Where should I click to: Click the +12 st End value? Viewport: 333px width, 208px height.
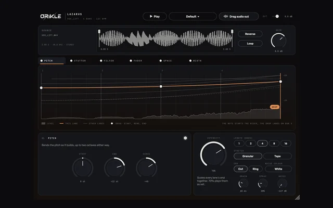[x=114, y=181]
